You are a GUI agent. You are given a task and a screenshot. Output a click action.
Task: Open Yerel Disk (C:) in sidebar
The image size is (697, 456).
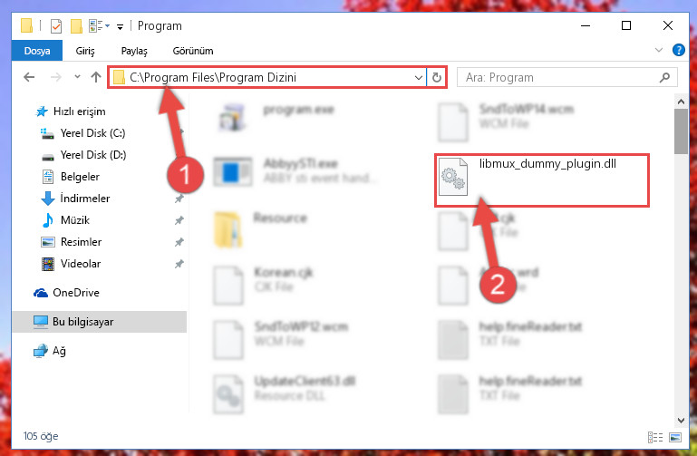pos(92,133)
